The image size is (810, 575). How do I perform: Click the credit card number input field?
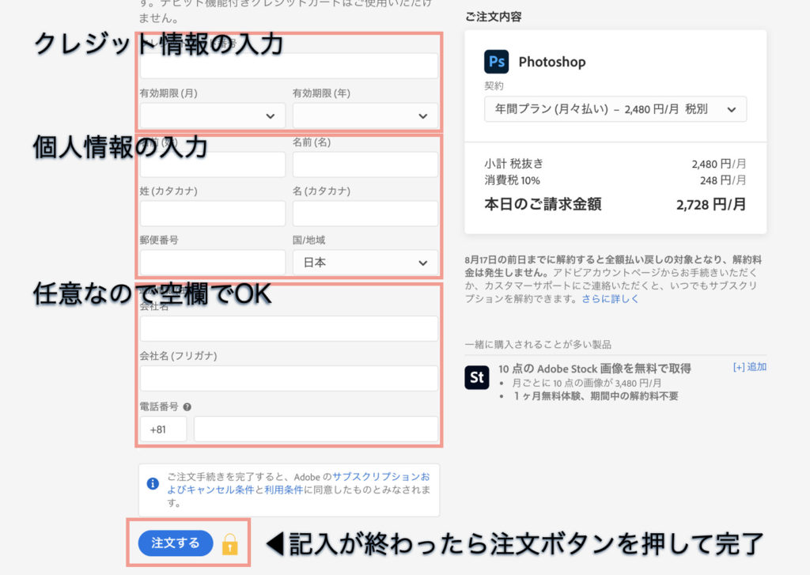click(x=289, y=66)
